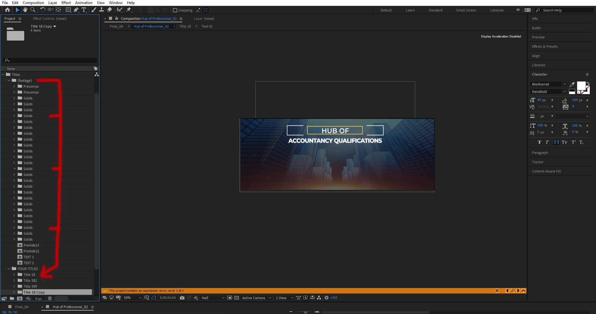The height and width of the screenshot is (314, 596).
Task: Select the Roto Brush tool
Action: click(119, 10)
